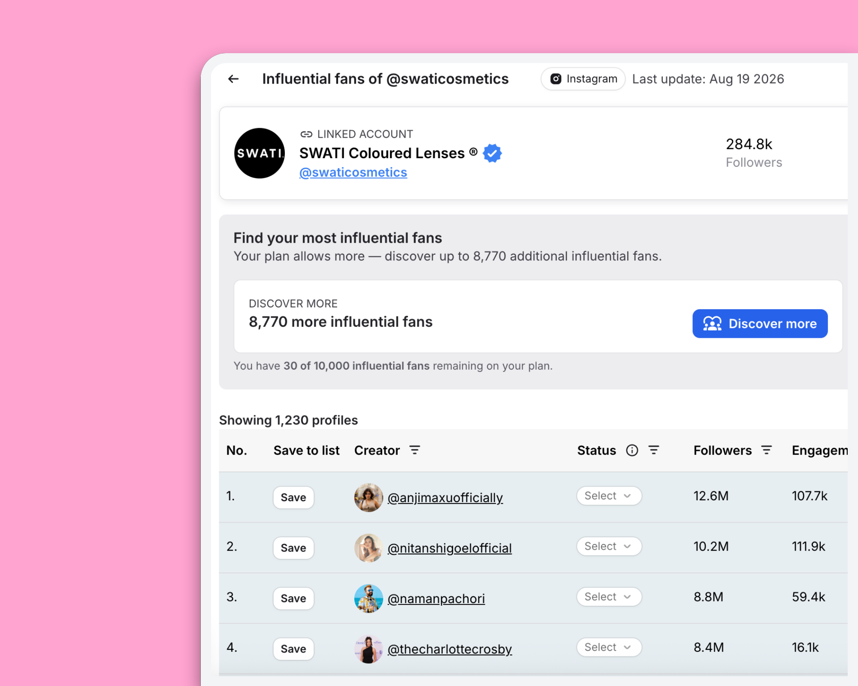Click the '30 of 10,000 influential fans' text
This screenshot has height=686, width=858.
[x=356, y=366]
